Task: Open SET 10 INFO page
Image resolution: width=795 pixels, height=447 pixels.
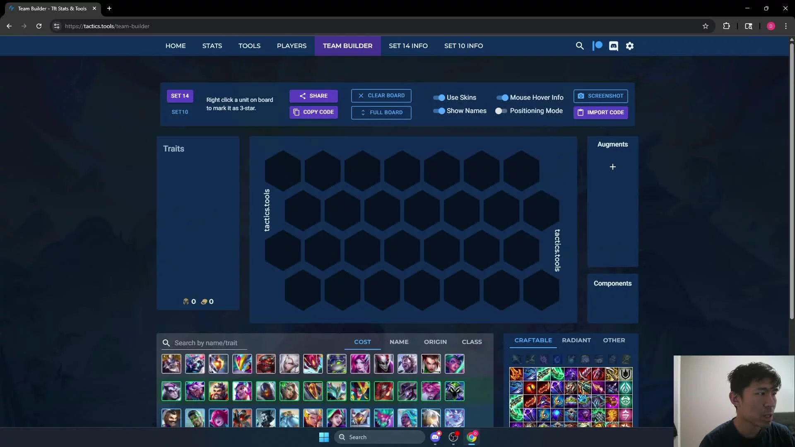Action: [x=463, y=46]
